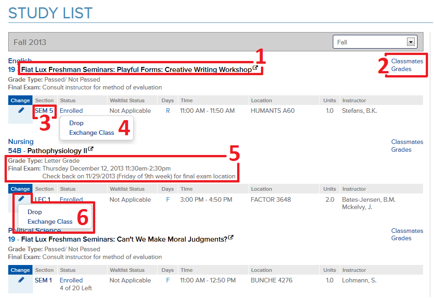
Task: Click the pencil edit icon for SEM 1
Action: [21, 280]
